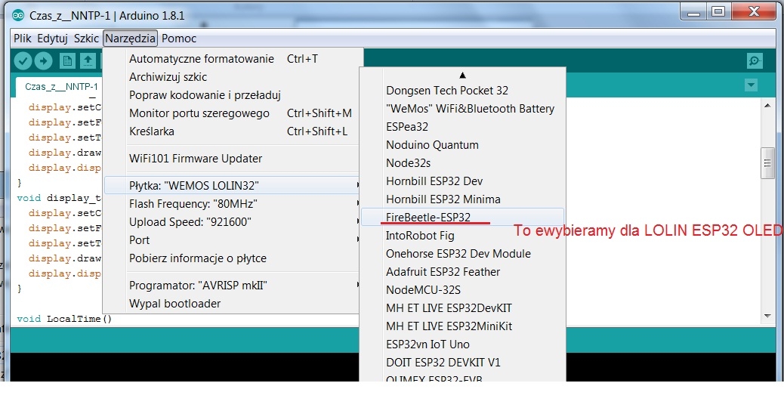The width and height of the screenshot is (784, 414).
Task: Select "WeMos" WiFi&Bluetooth Battery board
Action: 462,109
